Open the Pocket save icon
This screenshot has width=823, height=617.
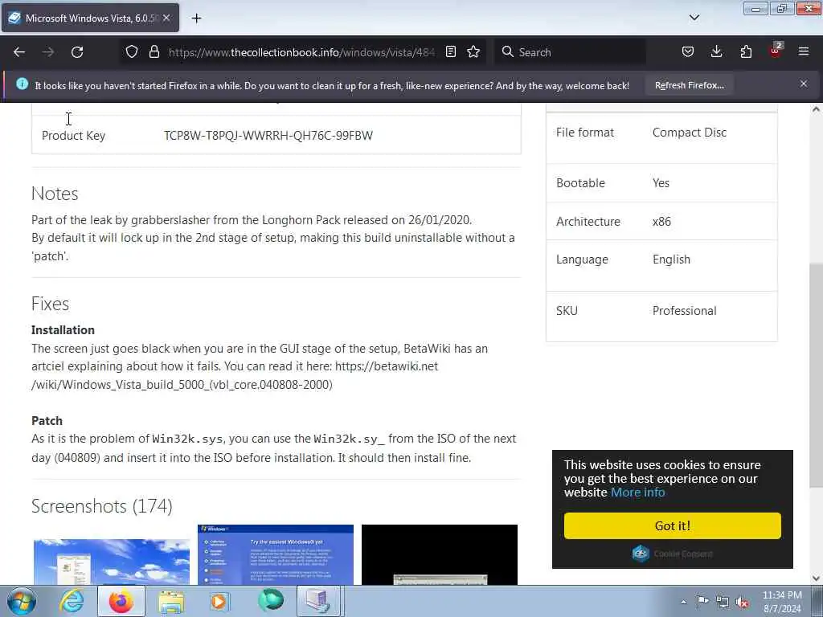(688, 52)
